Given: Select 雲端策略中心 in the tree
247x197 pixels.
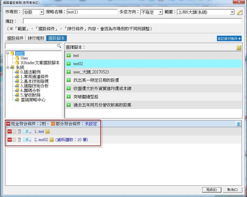Looking at the screenshot, I should (x=33, y=100).
